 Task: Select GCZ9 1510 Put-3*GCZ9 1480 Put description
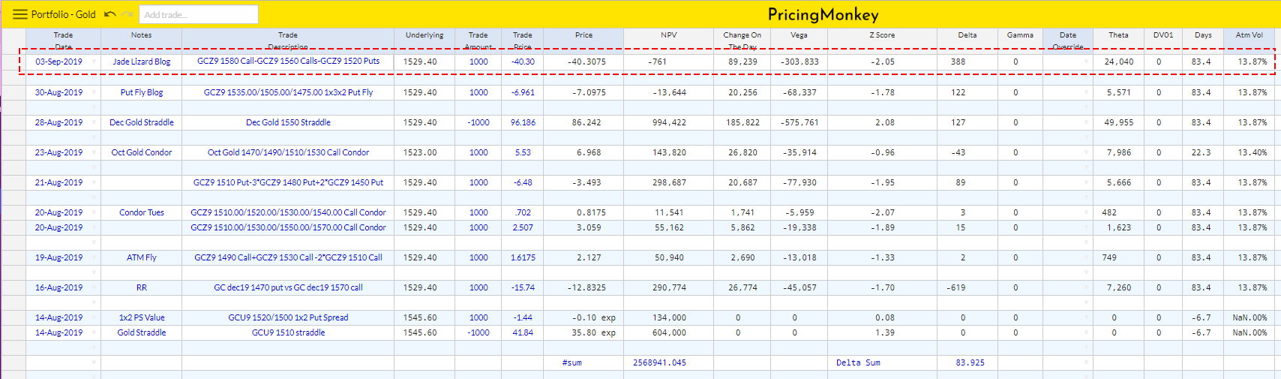point(288,182)
